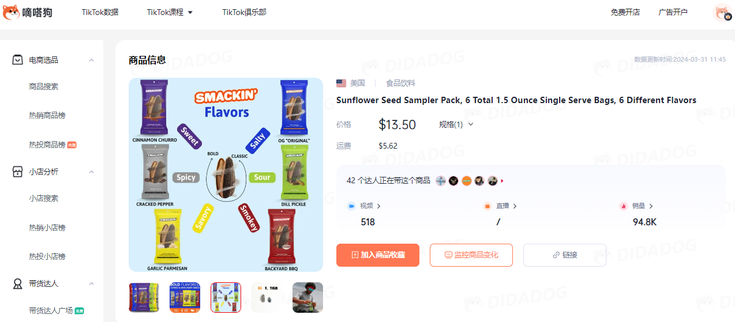Click the 链接 button

pyautogui.click(x=565, y=255)
